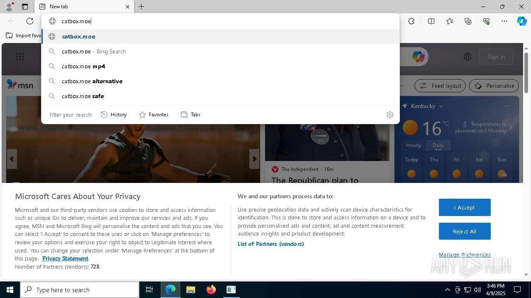Select the catbox.moe safe suggestion
Screen dimensions: 531x298
click(x=220, y=96)
